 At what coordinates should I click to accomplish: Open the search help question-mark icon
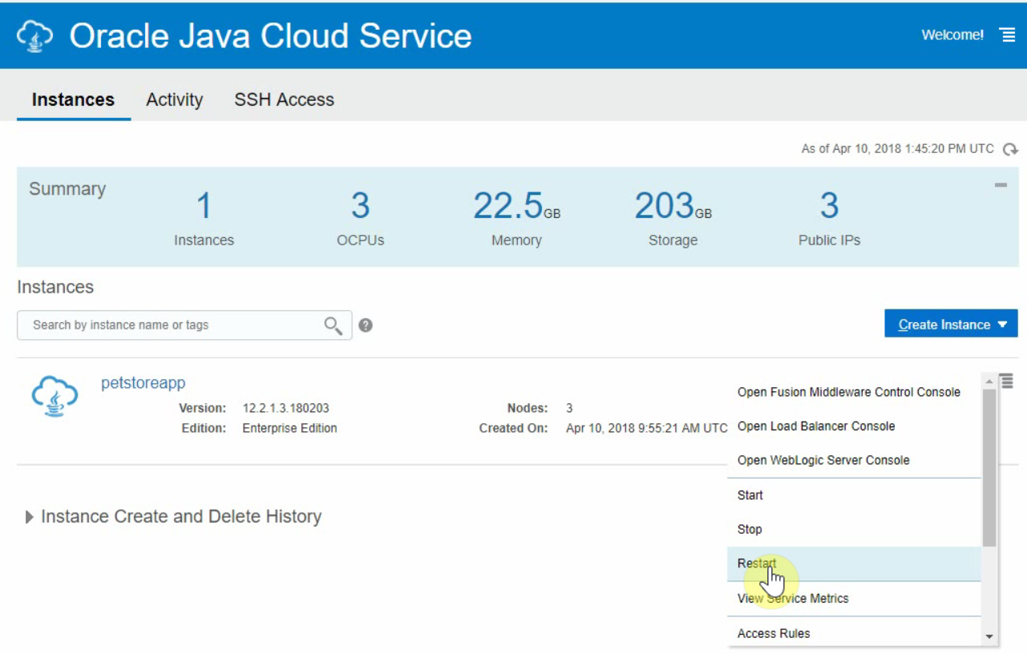tap(366, 325)
